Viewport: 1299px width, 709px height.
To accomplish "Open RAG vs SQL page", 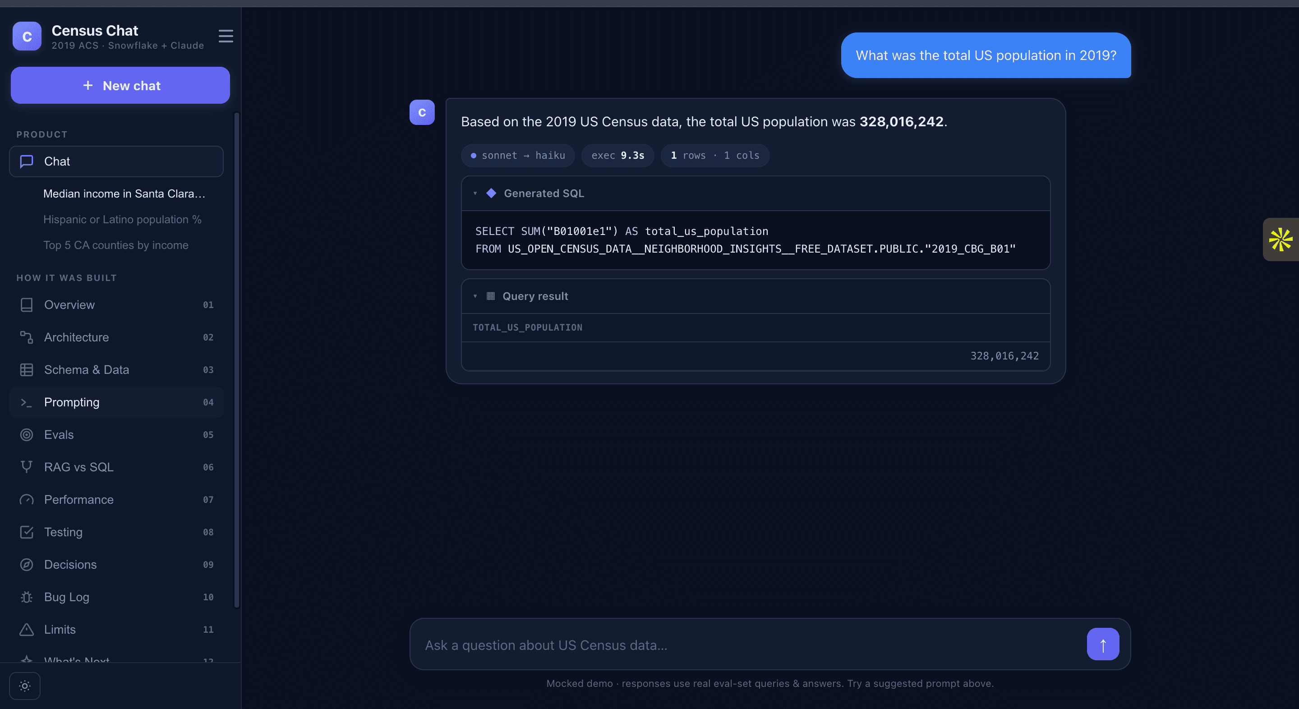I will (116, 467).
